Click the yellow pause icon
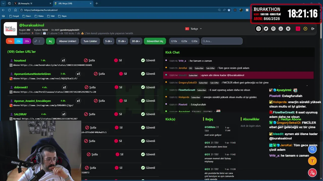 [x=305, y=29]
